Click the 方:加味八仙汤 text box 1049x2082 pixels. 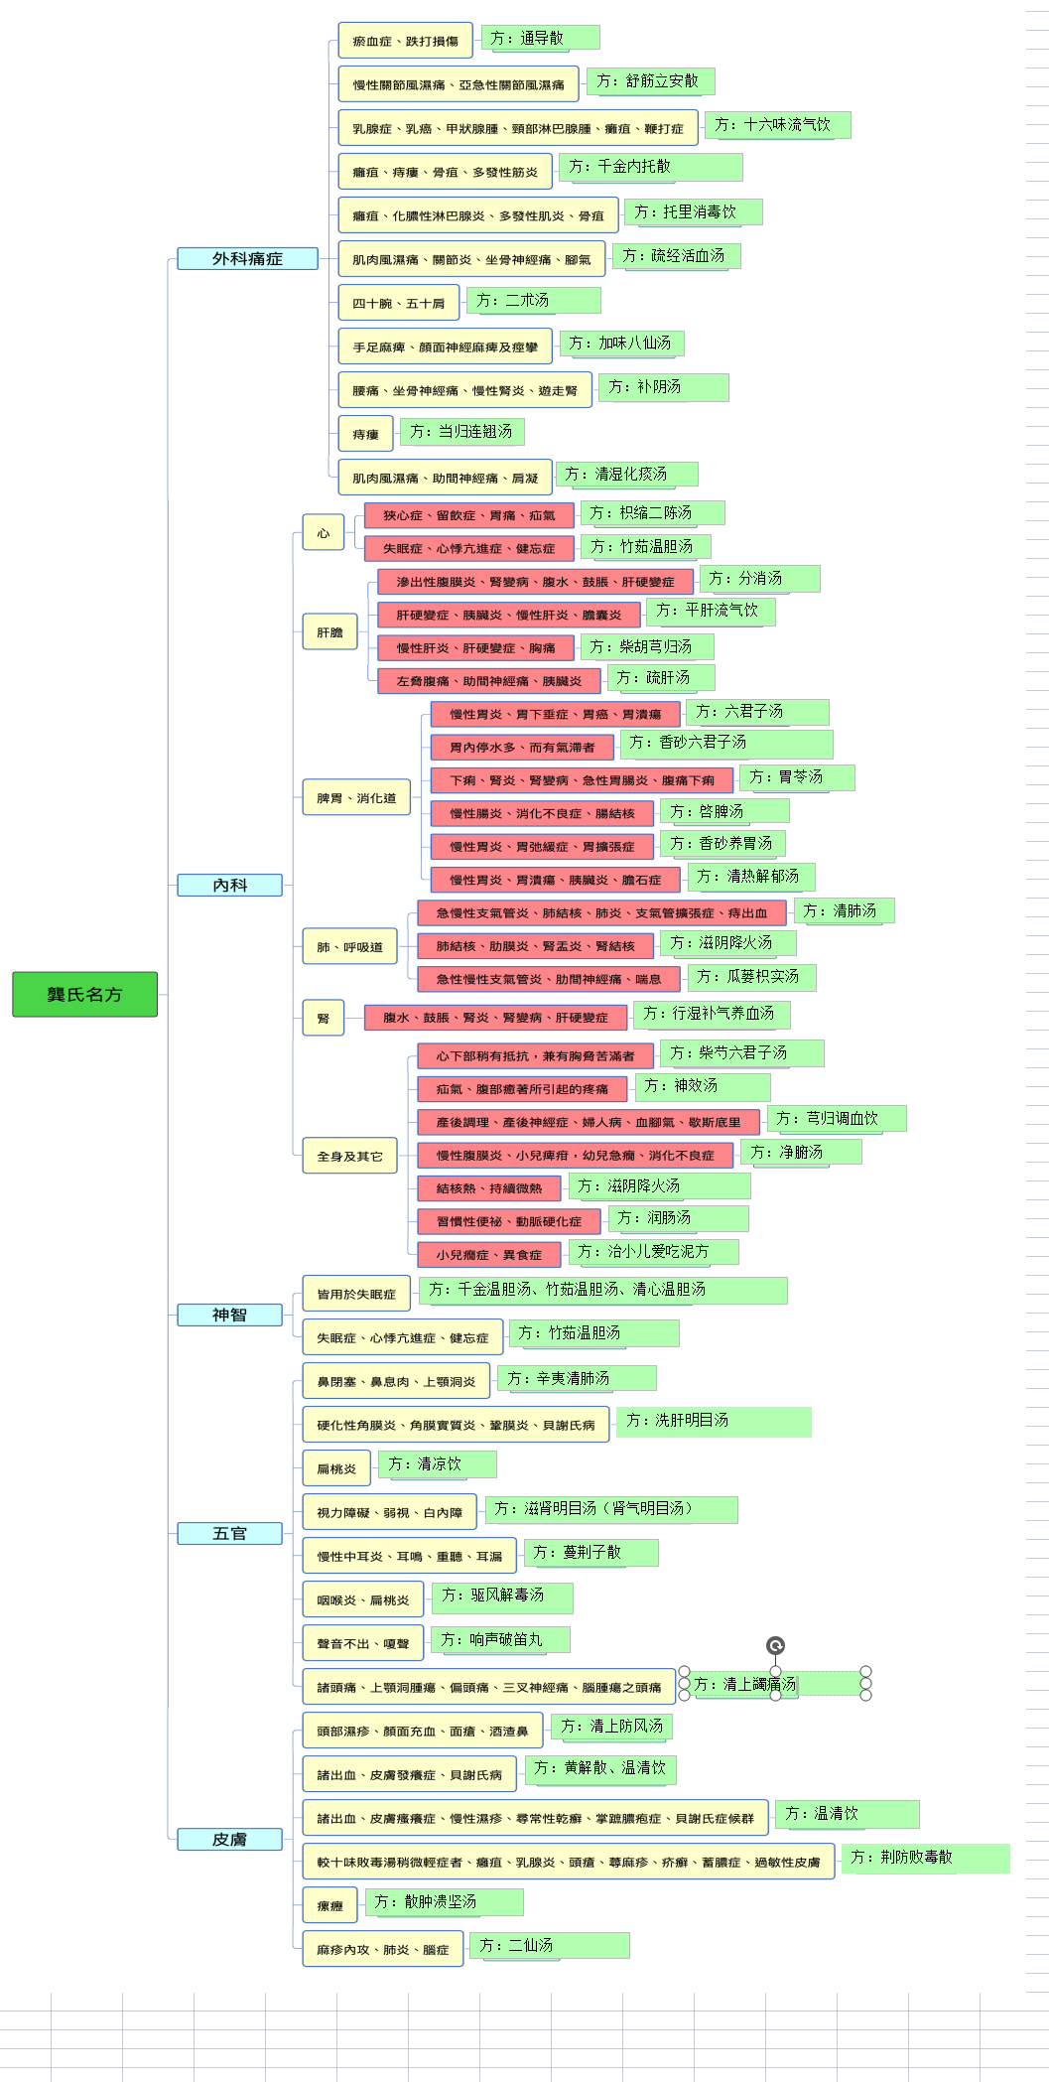pyautogui.click(x=622, y=344)
